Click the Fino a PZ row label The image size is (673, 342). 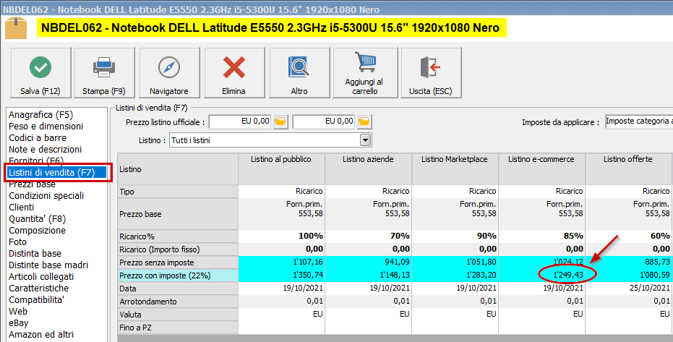point(178,328)
